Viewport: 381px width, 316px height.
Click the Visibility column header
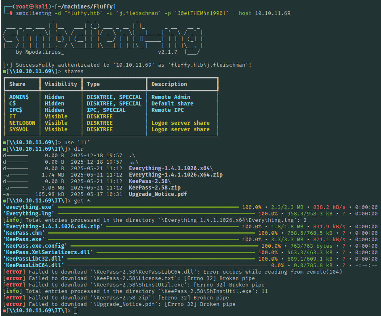pyautogui.click(x=61, y=84)
